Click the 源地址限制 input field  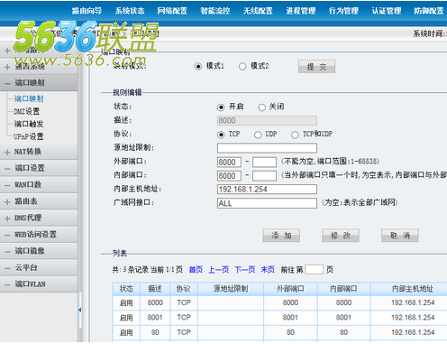[267, 148]
